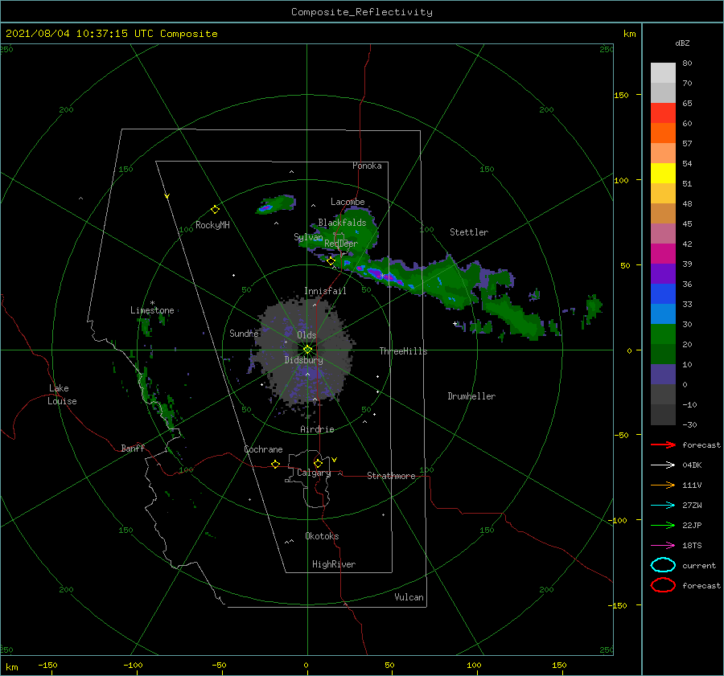
Task: Click the Banff label
Action: click(133, 448)
